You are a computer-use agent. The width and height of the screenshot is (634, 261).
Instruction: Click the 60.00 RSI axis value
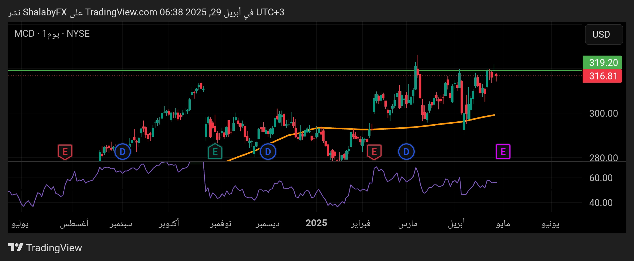tap(601, 178)
